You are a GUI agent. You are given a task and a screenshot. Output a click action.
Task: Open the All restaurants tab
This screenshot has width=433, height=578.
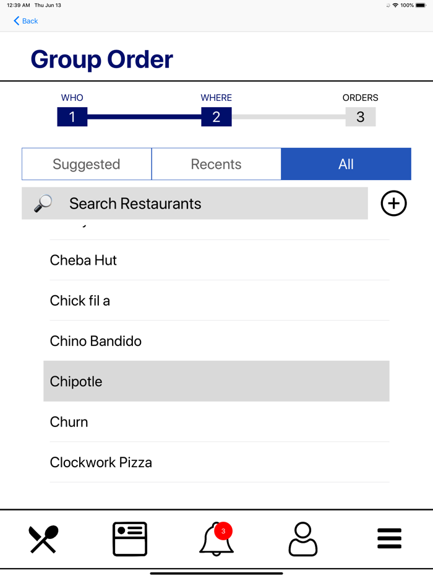pyautogui.click(x=346, y=163)
